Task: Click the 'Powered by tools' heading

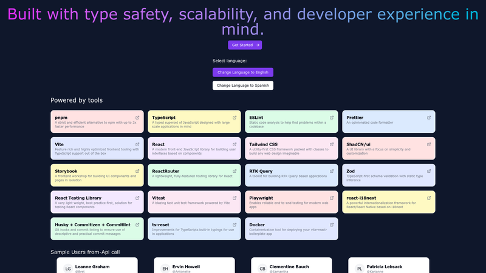Action: coord(77,100)
